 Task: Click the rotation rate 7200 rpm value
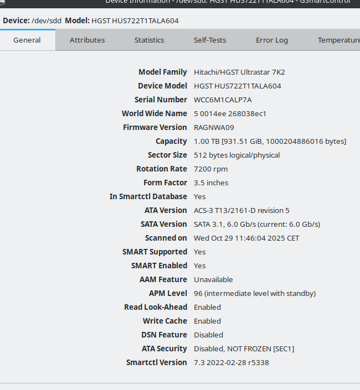point(210,169)
